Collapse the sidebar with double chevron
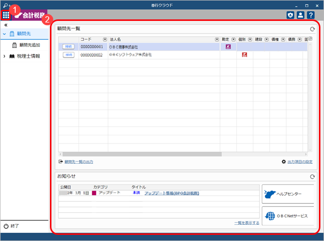The height and width of the screenshot is (241, 324). [x=6, y=25]
